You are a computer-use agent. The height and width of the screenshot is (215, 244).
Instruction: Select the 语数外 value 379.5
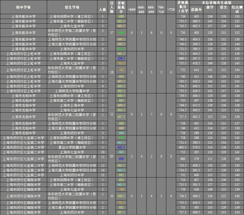coord(196,147)
